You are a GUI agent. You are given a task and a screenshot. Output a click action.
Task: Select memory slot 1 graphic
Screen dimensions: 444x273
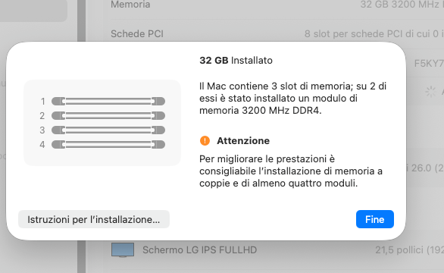pos(108,101)
